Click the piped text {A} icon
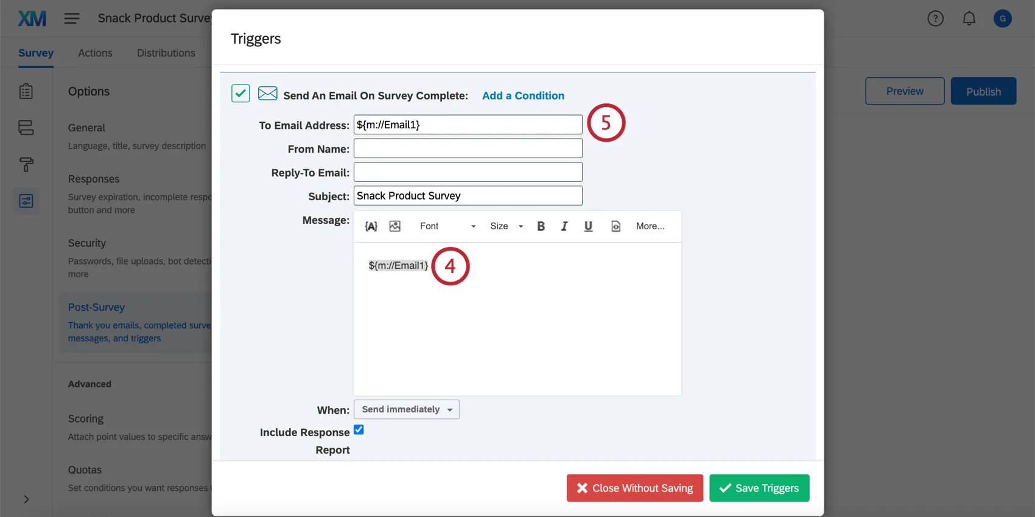Screen dimensions: 1035x517 coord(371,226)
